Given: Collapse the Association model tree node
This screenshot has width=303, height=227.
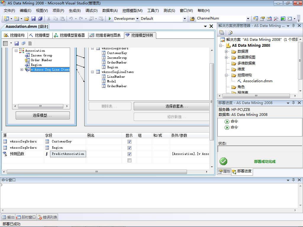Looking at the screenshot, I should 16,51.
